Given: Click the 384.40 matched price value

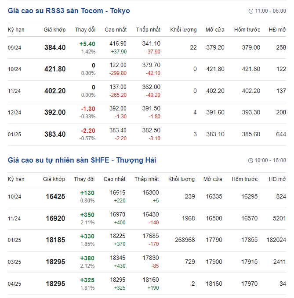Looking at the screenshot, I should (x=55, y=47).
